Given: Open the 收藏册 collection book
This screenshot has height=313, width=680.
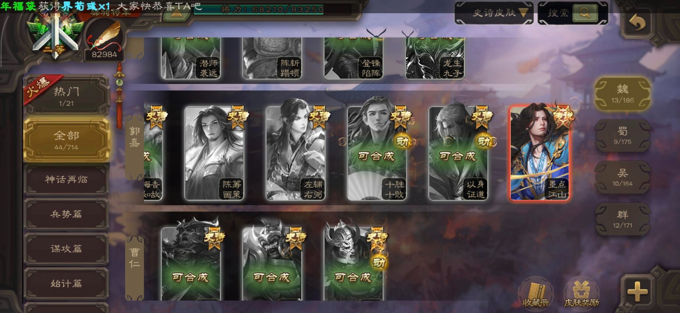Looking at the screenshot, I should click(x=535, y=294).
